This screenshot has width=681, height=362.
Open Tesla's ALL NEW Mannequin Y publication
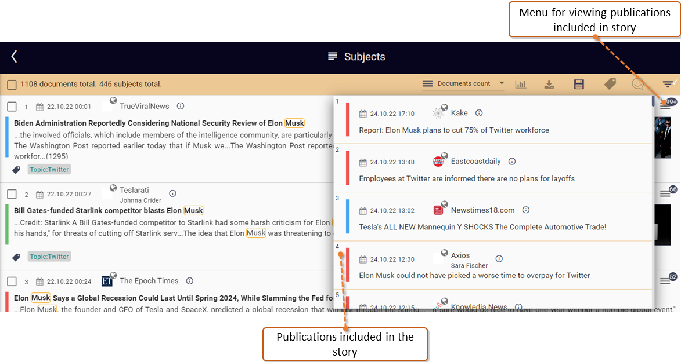(482, 226)
